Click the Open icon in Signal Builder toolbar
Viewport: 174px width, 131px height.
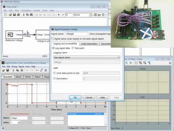click(3, 70)
